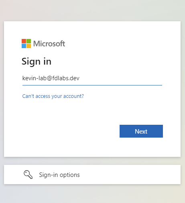185x203 pixels.
Task: Place cursor in empty part of email field
Action: (x=120, y=78)
